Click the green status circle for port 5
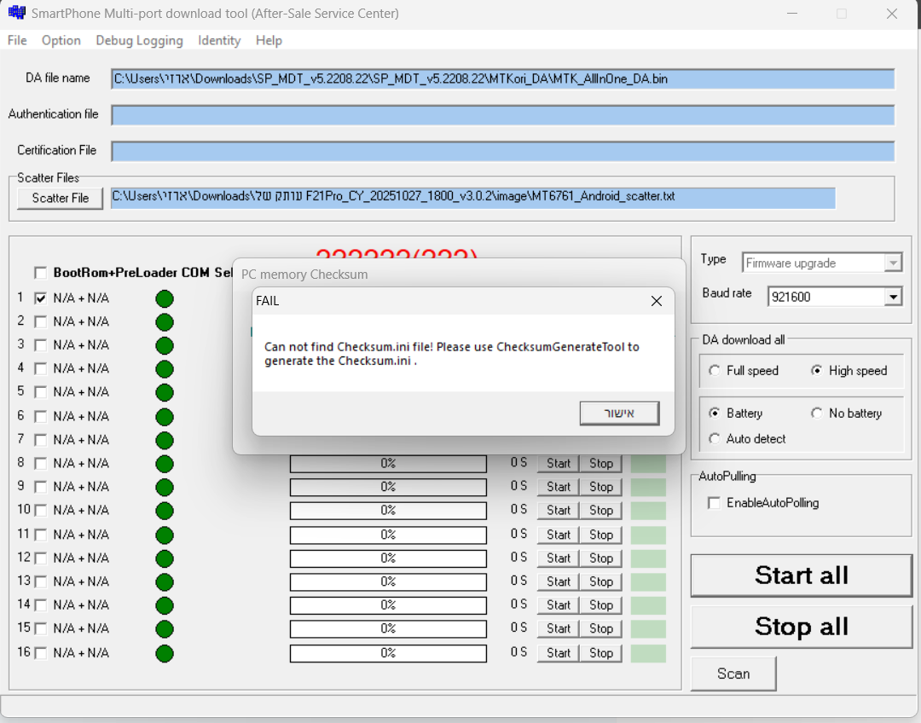The image size is (921, 723). [165, 393]
